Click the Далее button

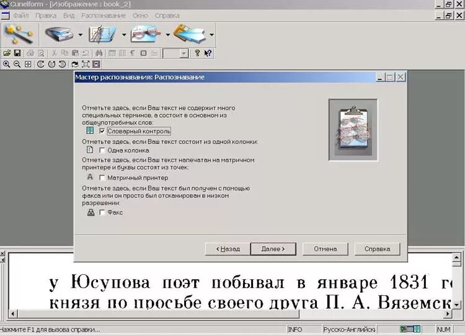(273, 249)
